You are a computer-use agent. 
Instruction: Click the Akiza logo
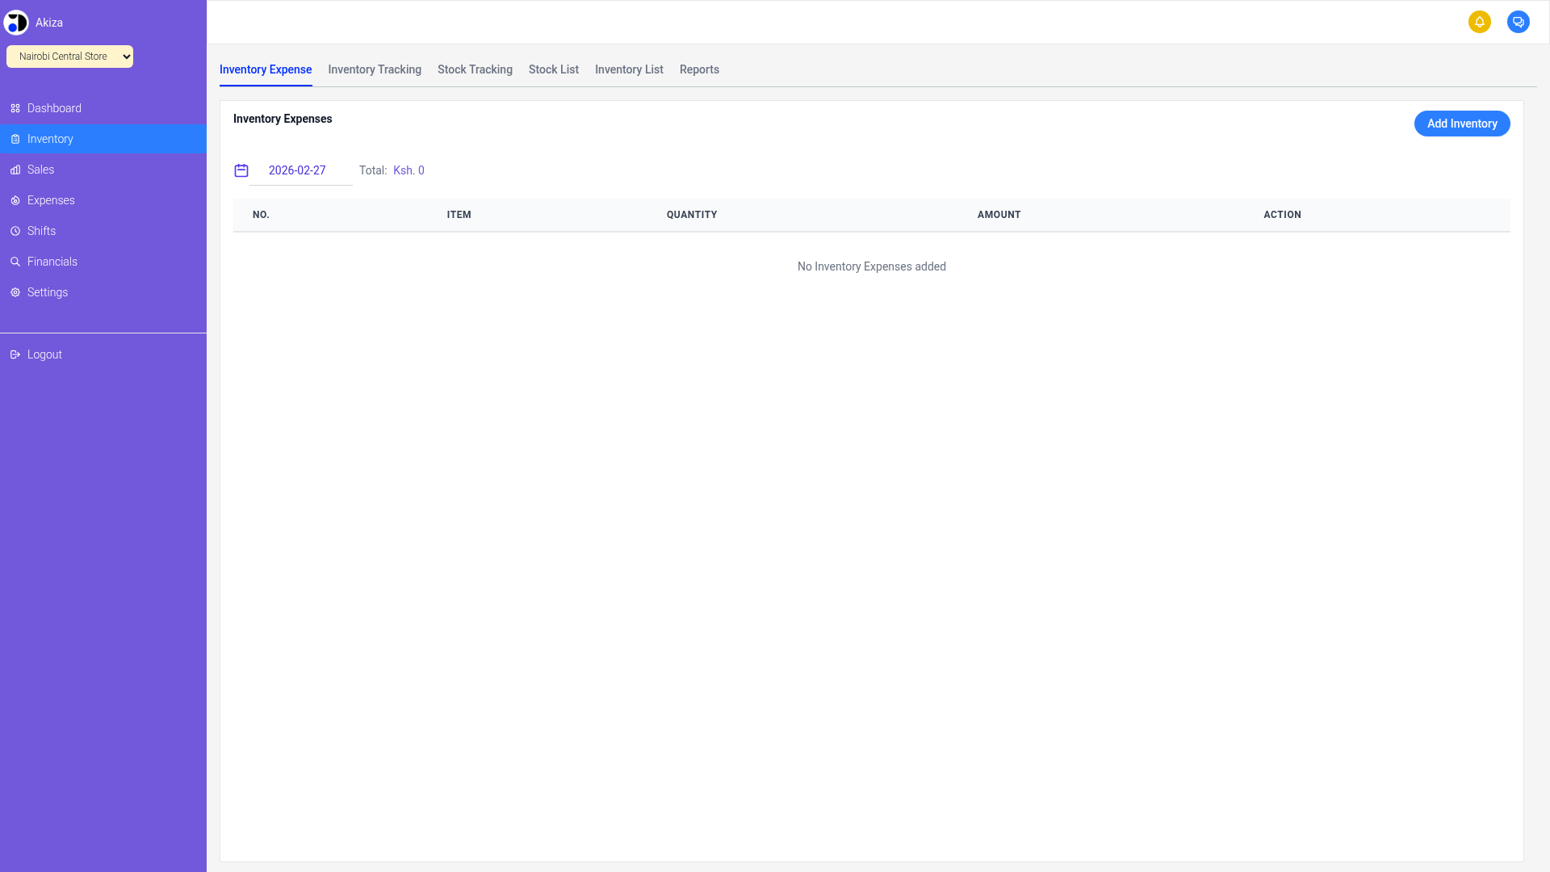click(x=16, y=22)
